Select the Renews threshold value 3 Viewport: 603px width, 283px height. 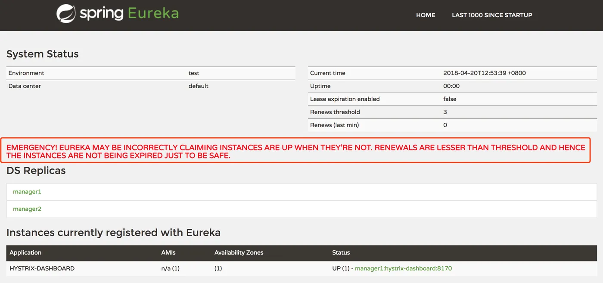[445, 112]
